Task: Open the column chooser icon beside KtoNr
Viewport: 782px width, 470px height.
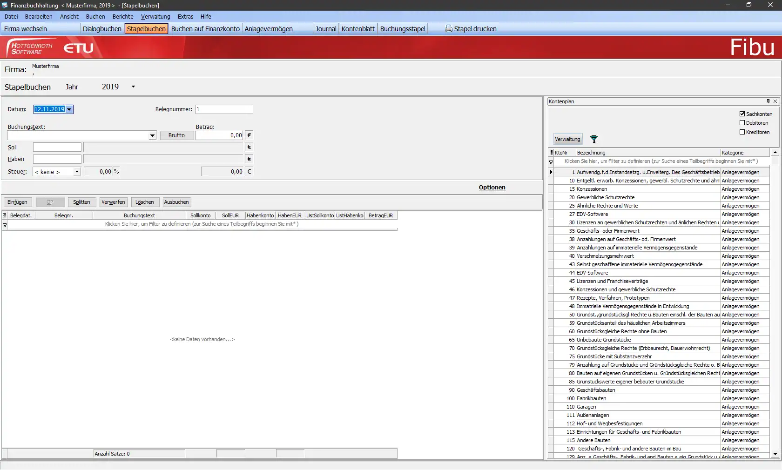Action: click(x=551, y=153)
